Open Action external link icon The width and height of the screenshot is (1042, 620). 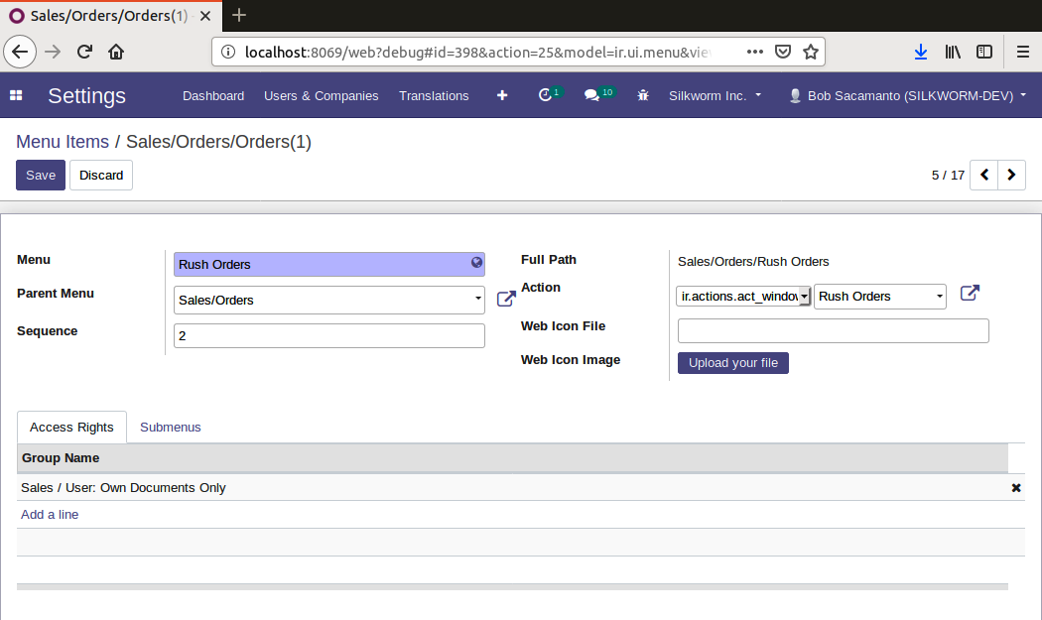click(970, 293)
